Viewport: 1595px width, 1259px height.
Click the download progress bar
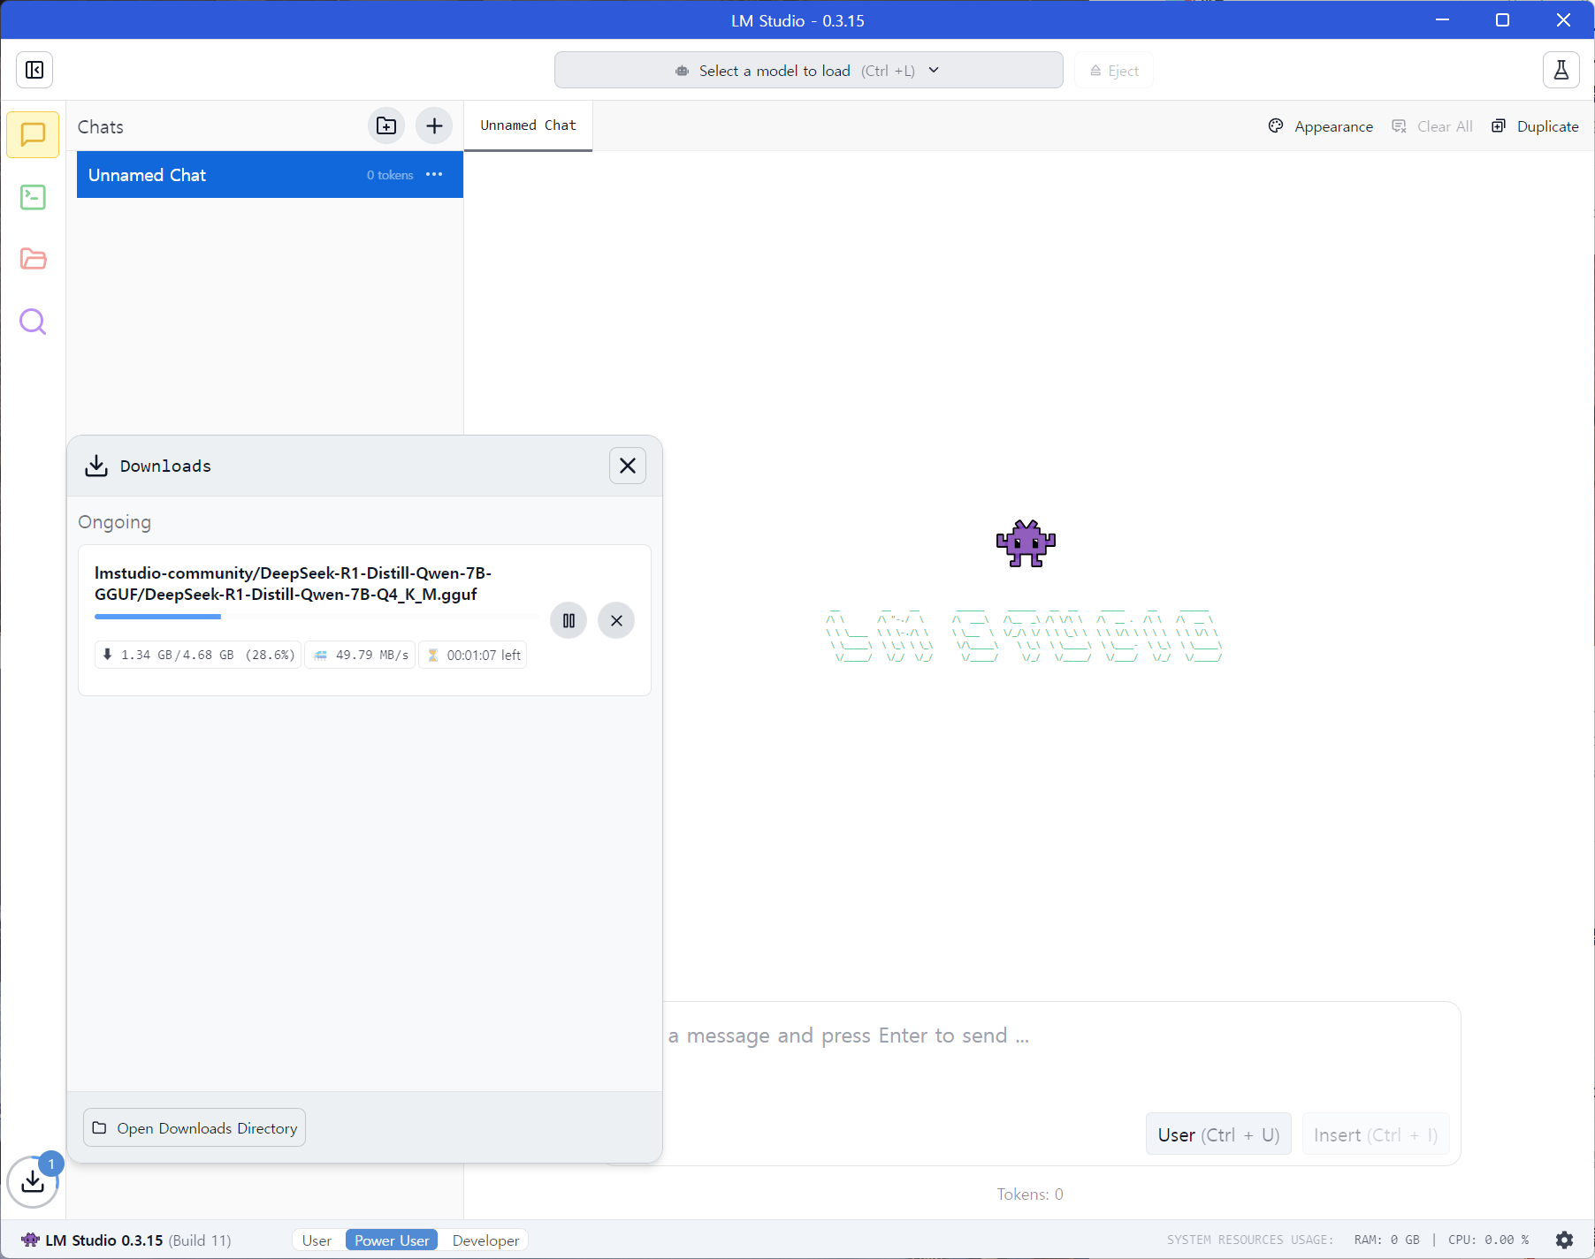[317, 617]
